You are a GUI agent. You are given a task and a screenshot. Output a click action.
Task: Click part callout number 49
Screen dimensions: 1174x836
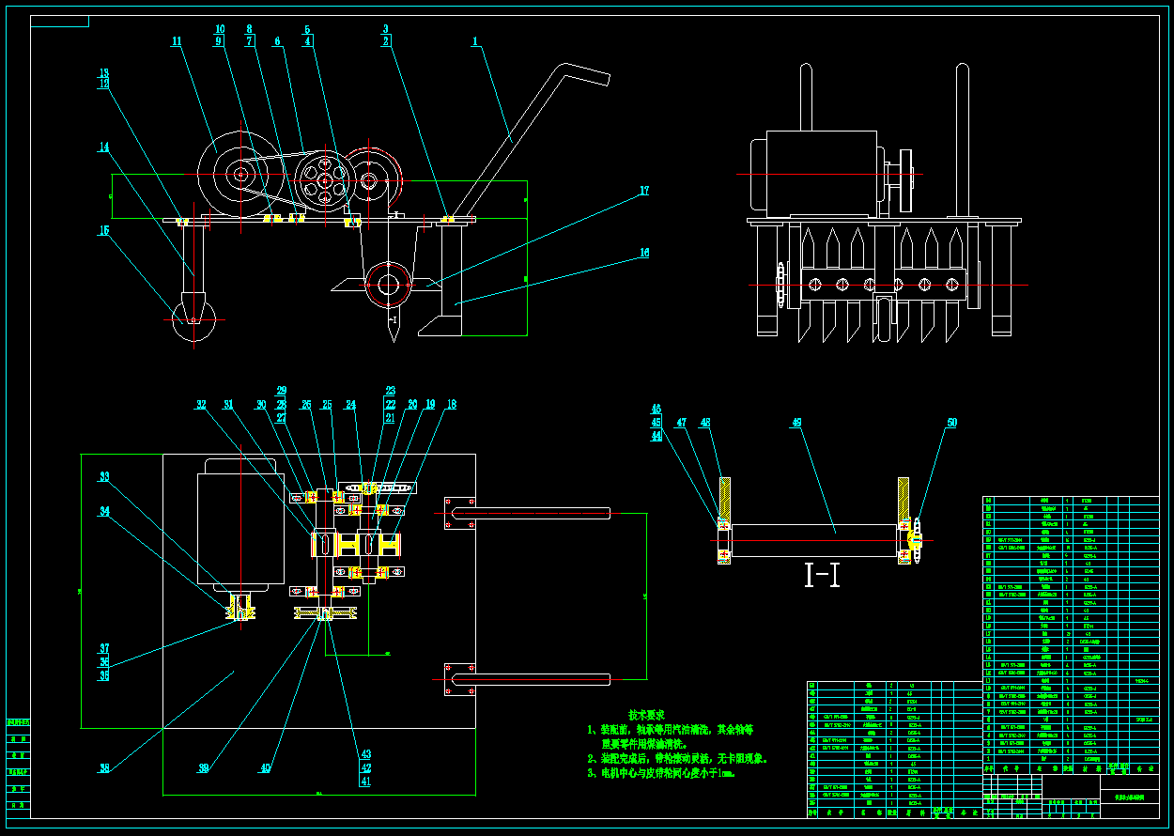[797, 423]
